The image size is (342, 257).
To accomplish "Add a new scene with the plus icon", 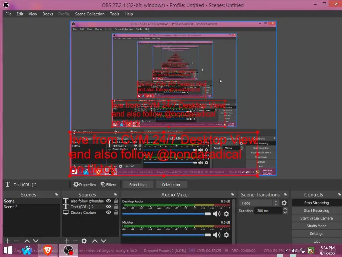I will point(8,241).
